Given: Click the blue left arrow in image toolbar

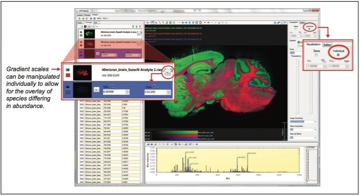Looking at the screenshot, I should pyautogui.click(x=183, y=22).
